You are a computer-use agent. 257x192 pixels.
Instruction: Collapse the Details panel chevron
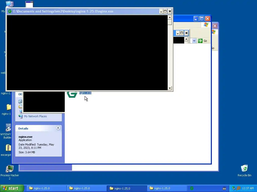point(58,128)
